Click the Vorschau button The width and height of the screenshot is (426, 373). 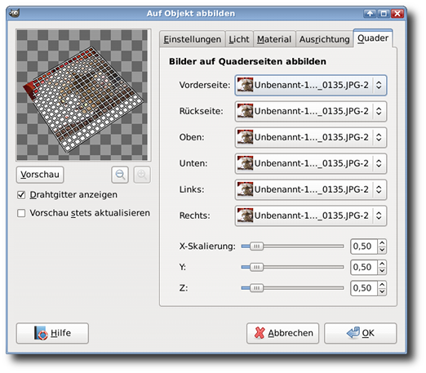coord(40,175)
